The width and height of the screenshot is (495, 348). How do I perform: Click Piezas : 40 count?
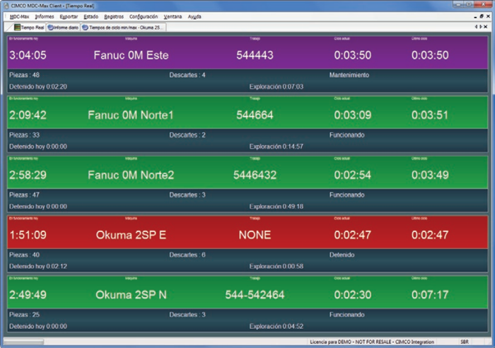point(24,255)
